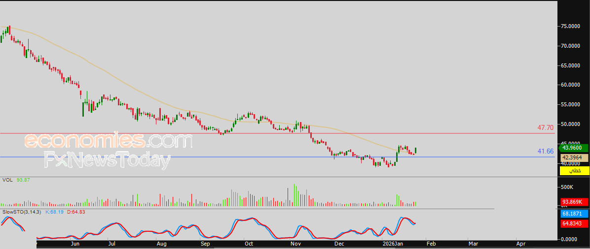Click the green 43.9600 current price tag
The image size is (590, 249).
coord(574,148)
